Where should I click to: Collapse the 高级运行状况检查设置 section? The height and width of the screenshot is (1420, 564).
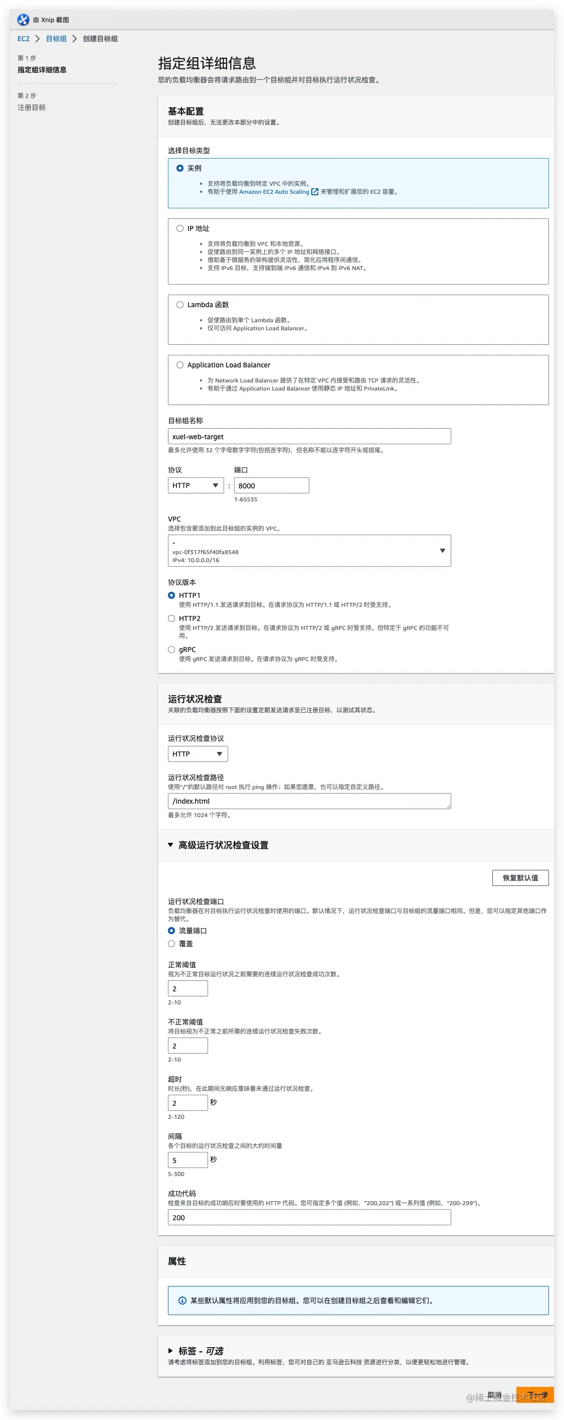click(x=171, y=845)
